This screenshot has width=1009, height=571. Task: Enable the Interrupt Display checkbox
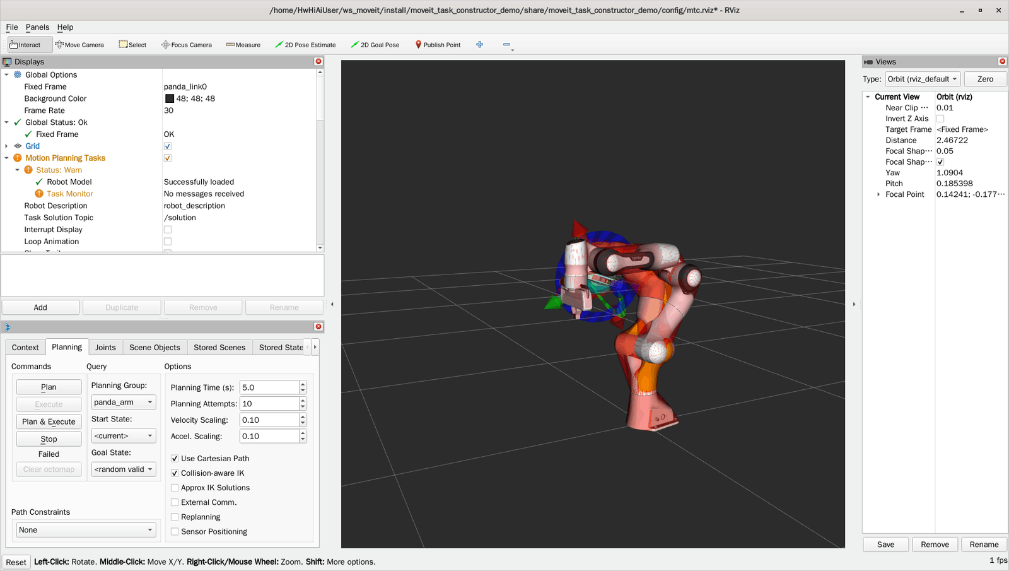pyautogui.click(x=168, y=230)
